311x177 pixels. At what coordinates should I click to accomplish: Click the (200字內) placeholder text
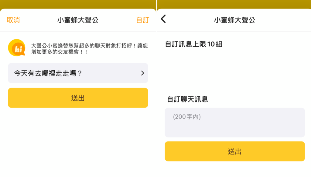tap(187, 117)
